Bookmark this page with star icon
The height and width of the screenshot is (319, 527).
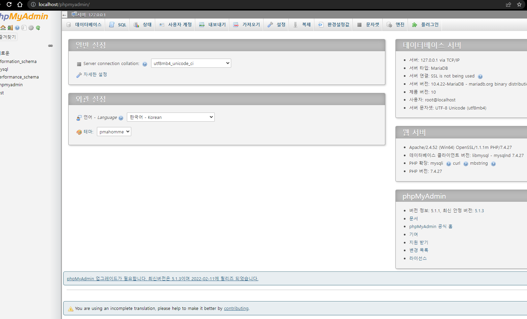click(x=519, y=4)
